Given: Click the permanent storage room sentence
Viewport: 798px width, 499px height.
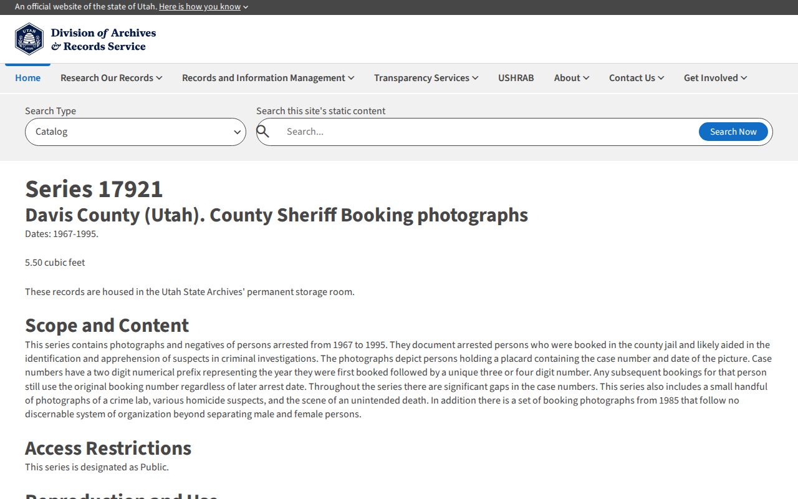Looking at the screenshot, I should pyautogui.click(x=190, y=292).
